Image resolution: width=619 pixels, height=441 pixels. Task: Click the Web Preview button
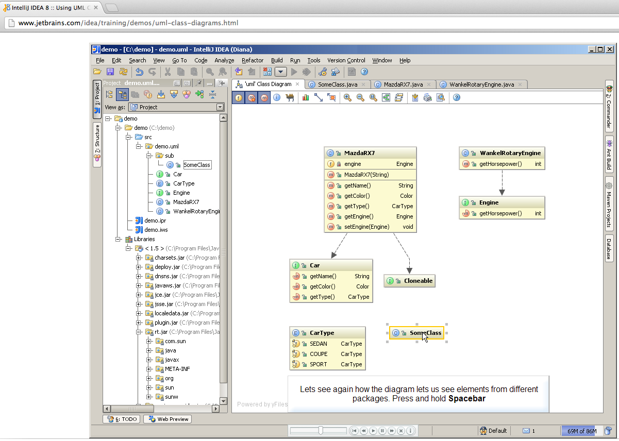(x=168, y=419)
